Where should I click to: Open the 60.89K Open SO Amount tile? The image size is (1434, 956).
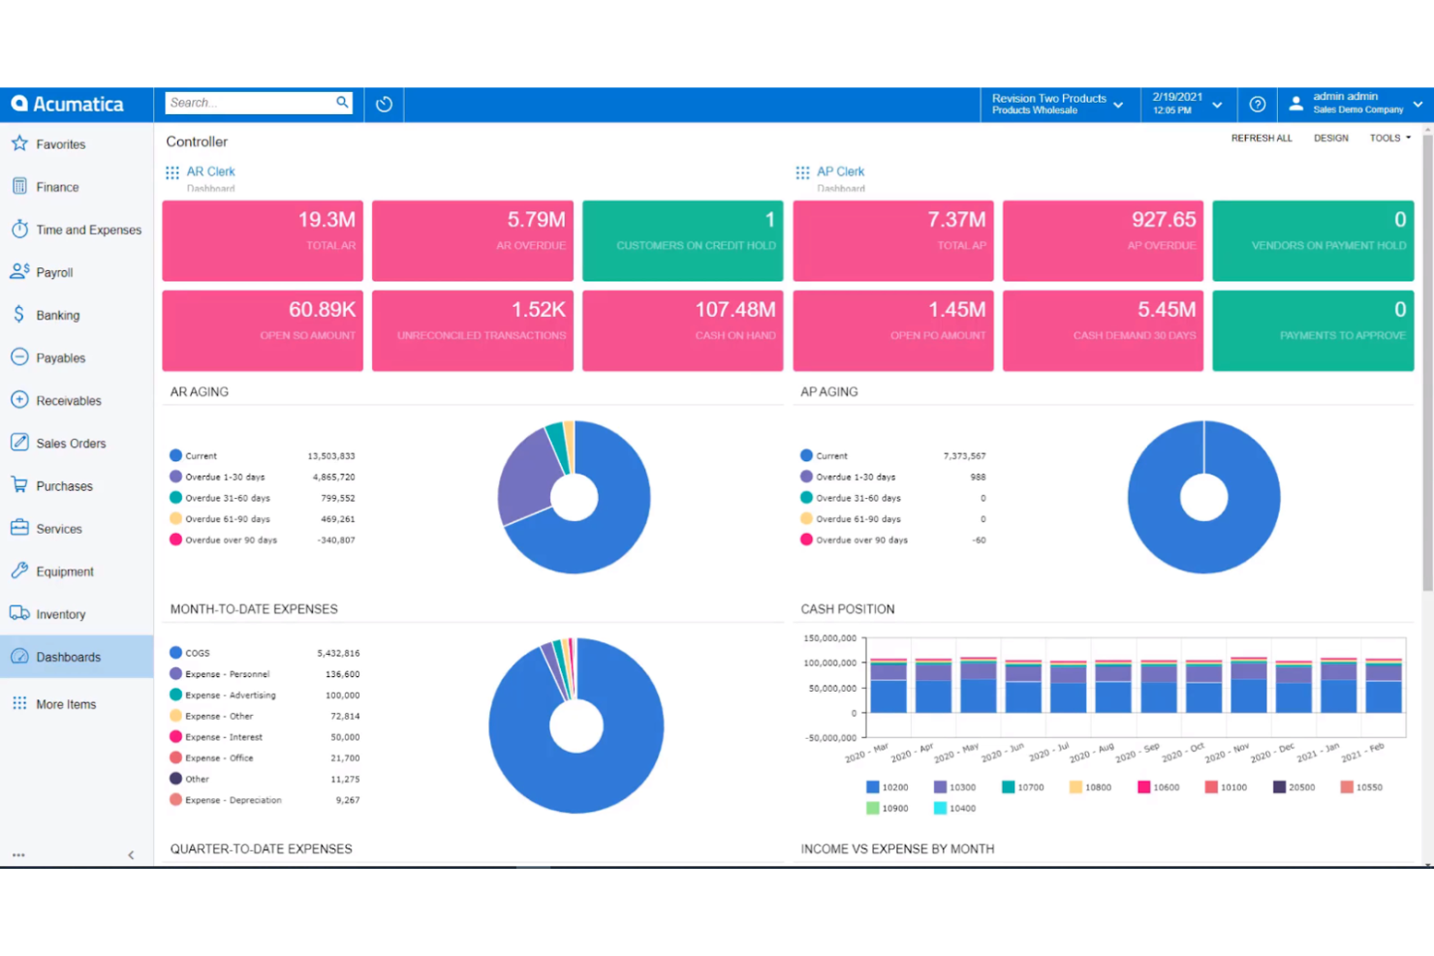263,330
